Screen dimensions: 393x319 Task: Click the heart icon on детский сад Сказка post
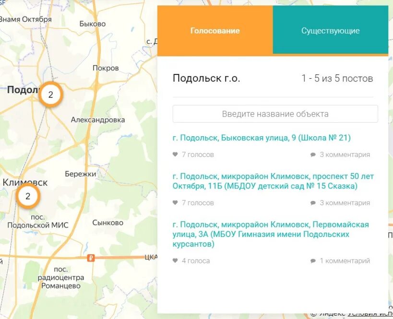pos(174,202)
